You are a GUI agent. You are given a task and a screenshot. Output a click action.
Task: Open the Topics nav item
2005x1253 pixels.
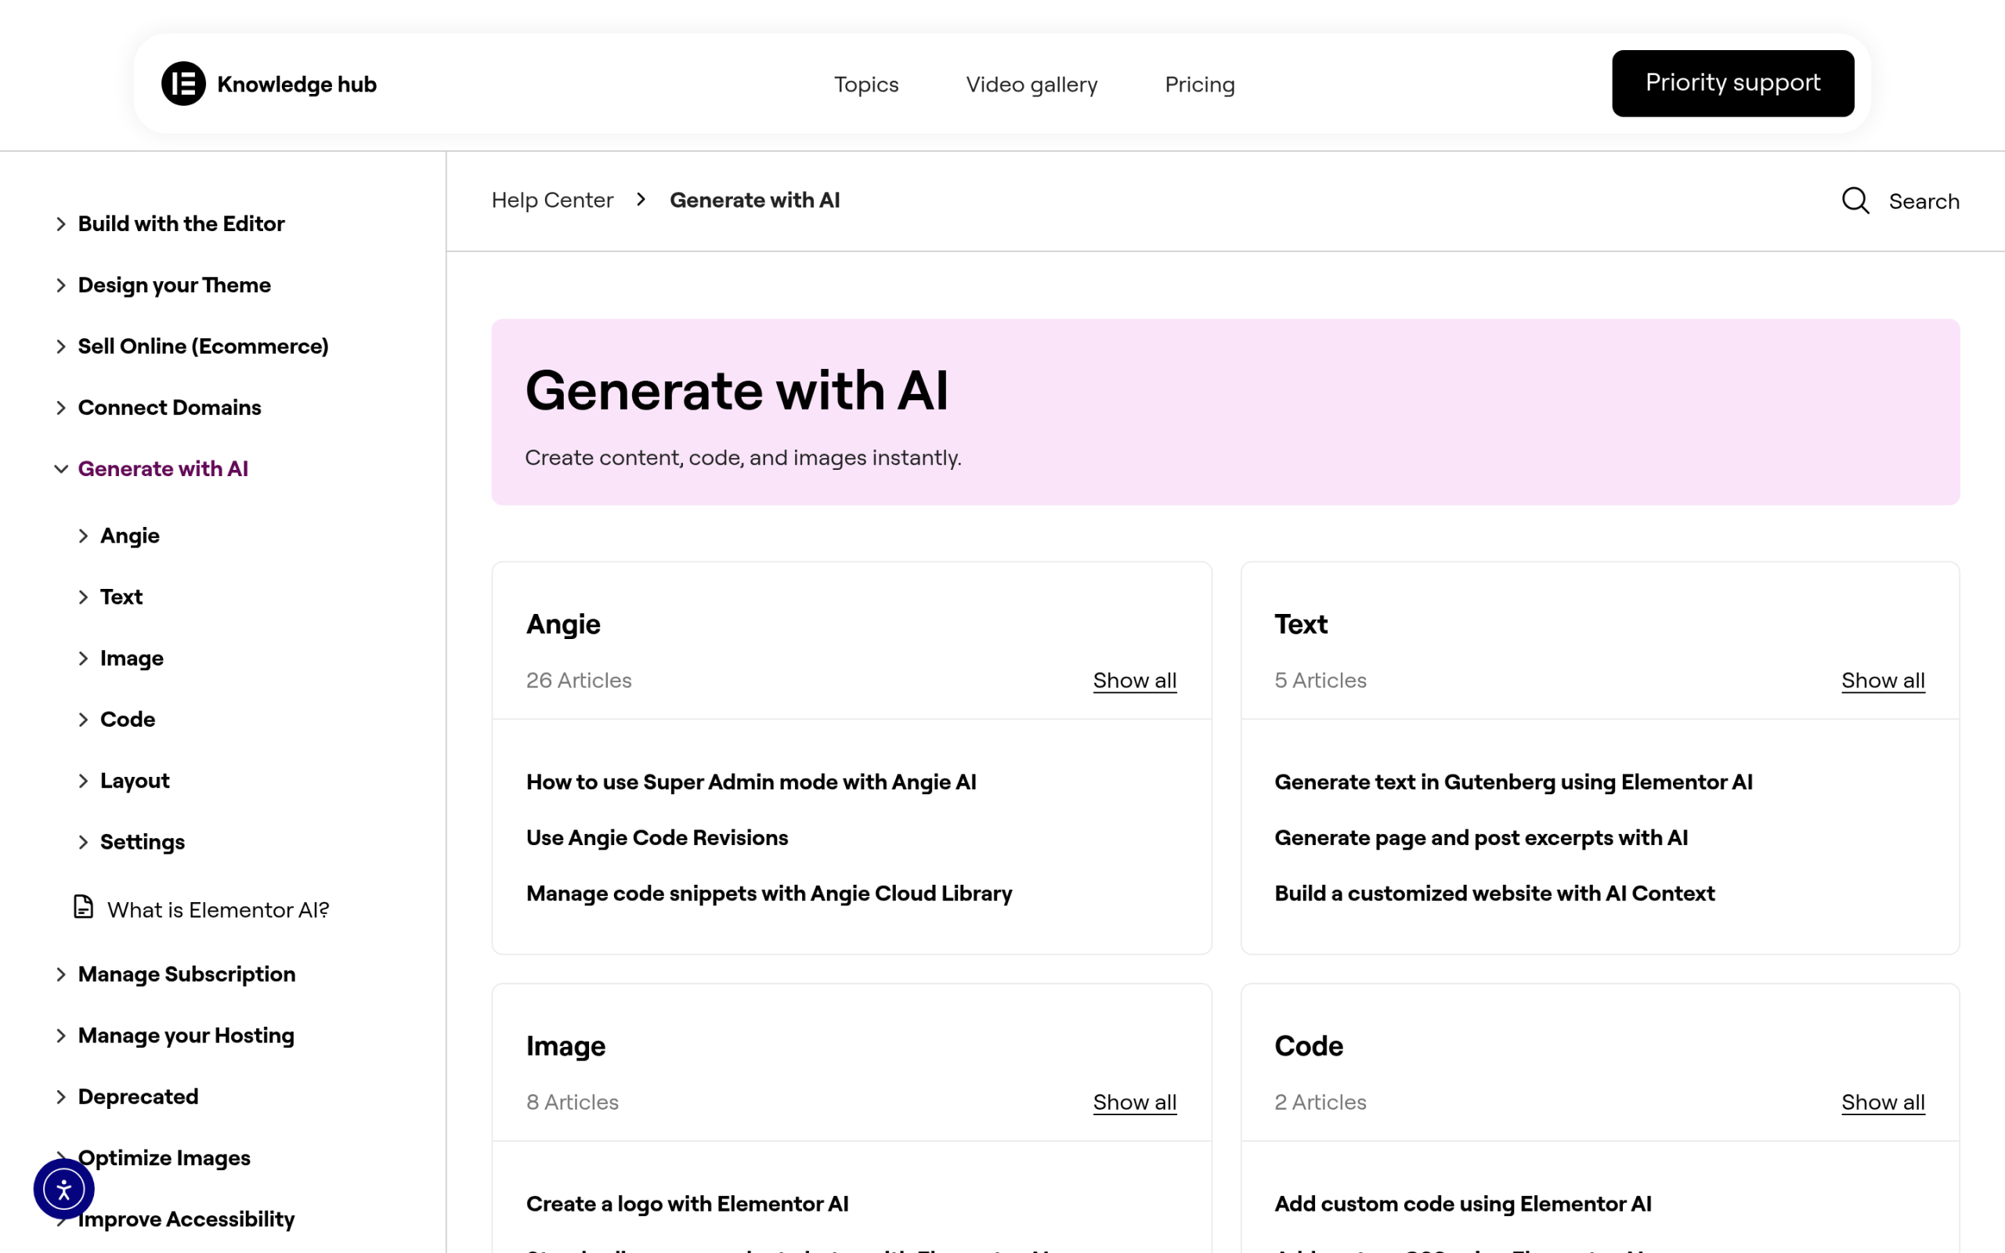(865, 85)
